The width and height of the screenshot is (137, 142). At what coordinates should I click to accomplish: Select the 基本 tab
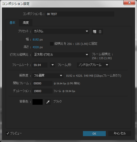12,23
